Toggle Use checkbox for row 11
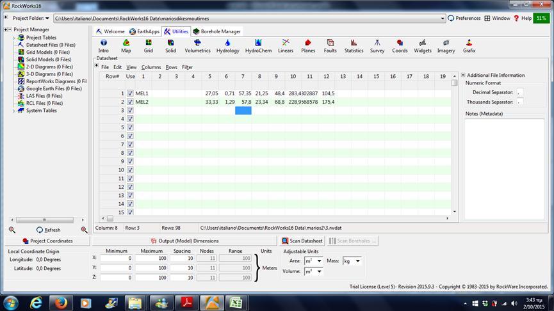 (130, 179)
